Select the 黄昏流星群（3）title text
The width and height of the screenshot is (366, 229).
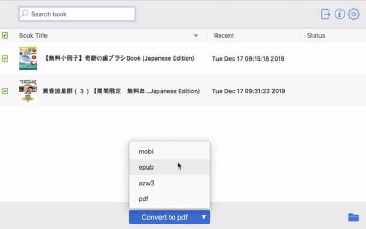pos(121,91)
